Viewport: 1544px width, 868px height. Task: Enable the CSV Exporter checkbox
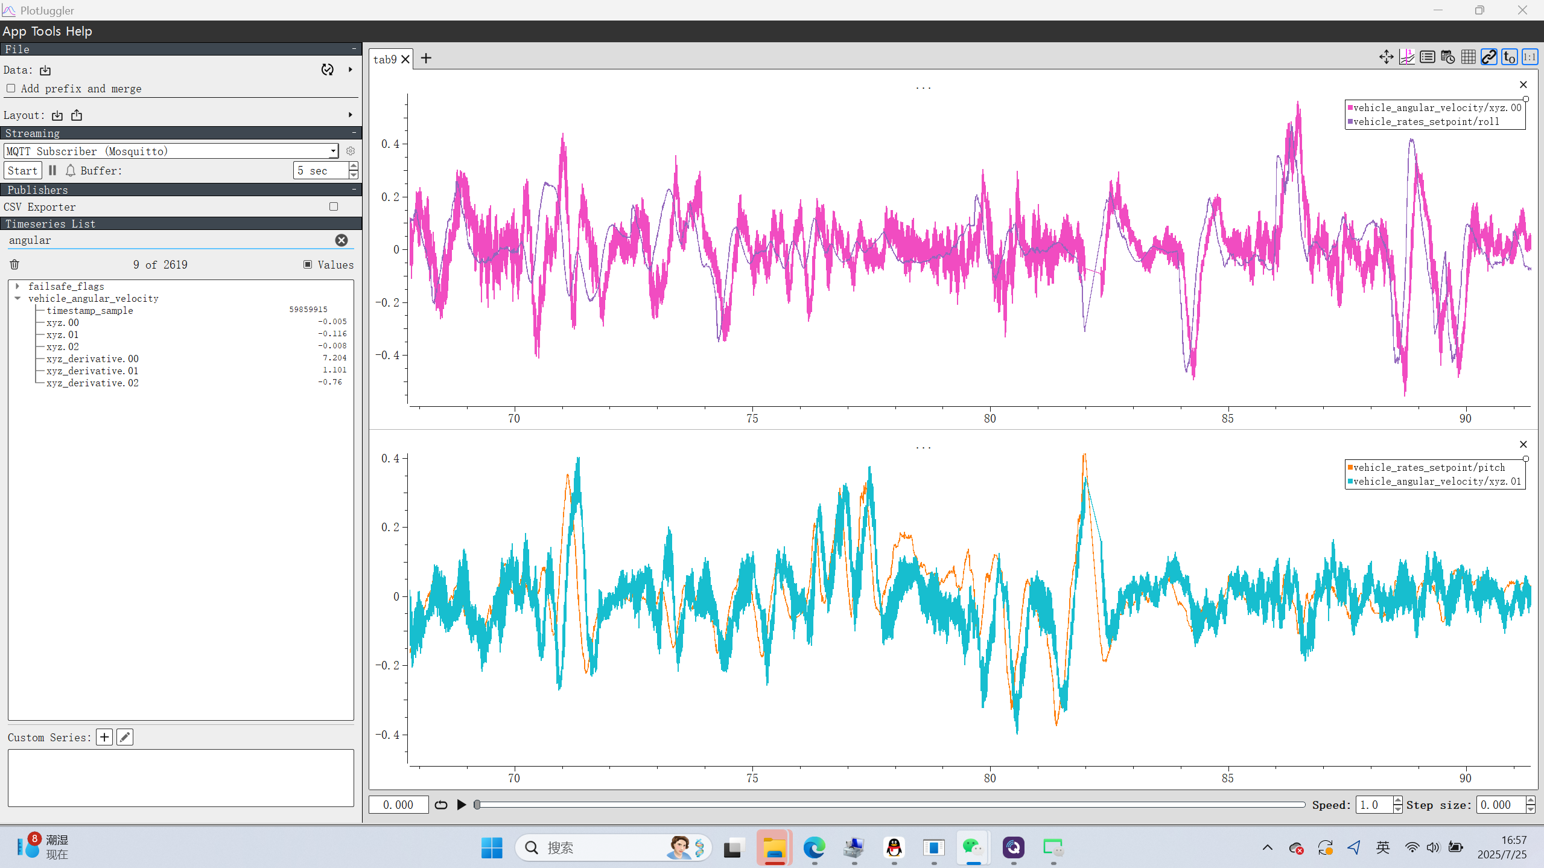coord(334,206)
